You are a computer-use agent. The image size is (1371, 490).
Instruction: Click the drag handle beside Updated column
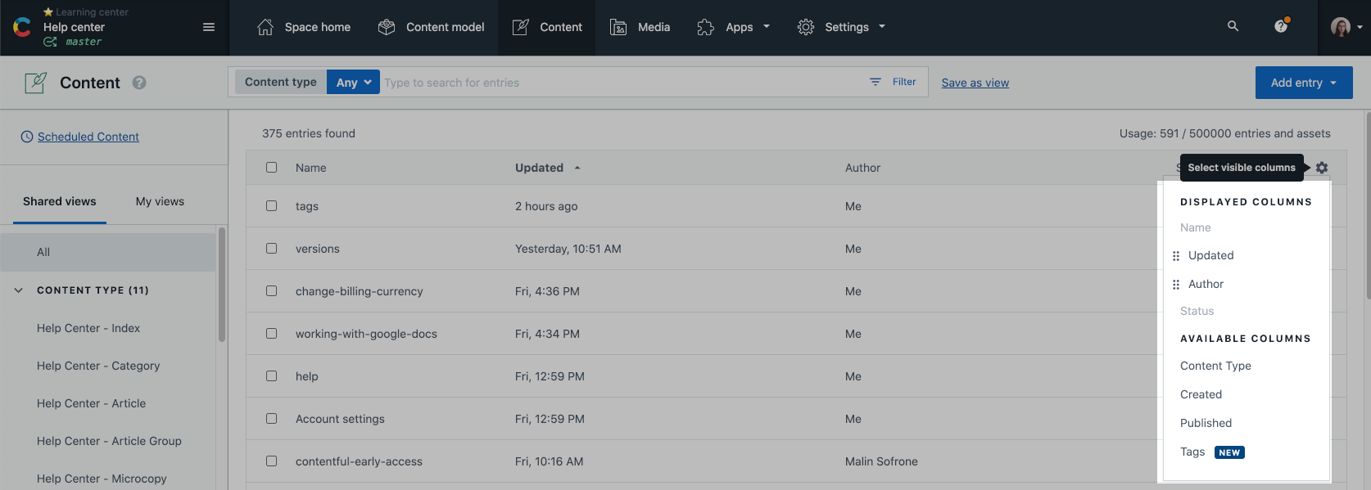click(x=1176, y=256)
